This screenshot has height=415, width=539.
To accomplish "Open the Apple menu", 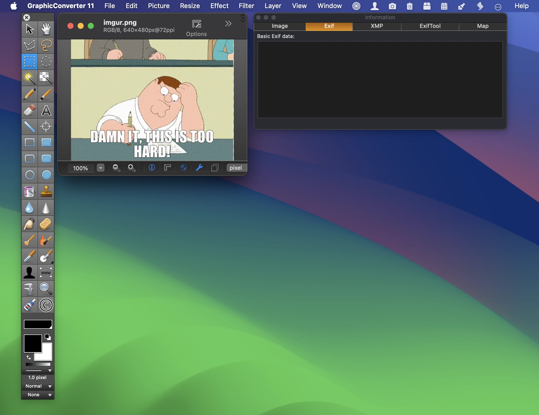I will point(14,6).
